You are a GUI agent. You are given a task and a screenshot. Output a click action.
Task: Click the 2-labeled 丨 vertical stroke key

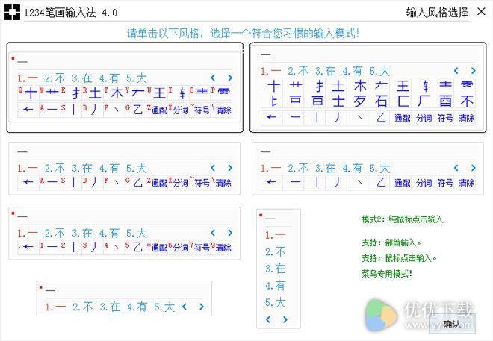point(71,247)
